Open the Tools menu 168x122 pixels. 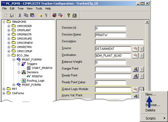(x=39, y=8)
